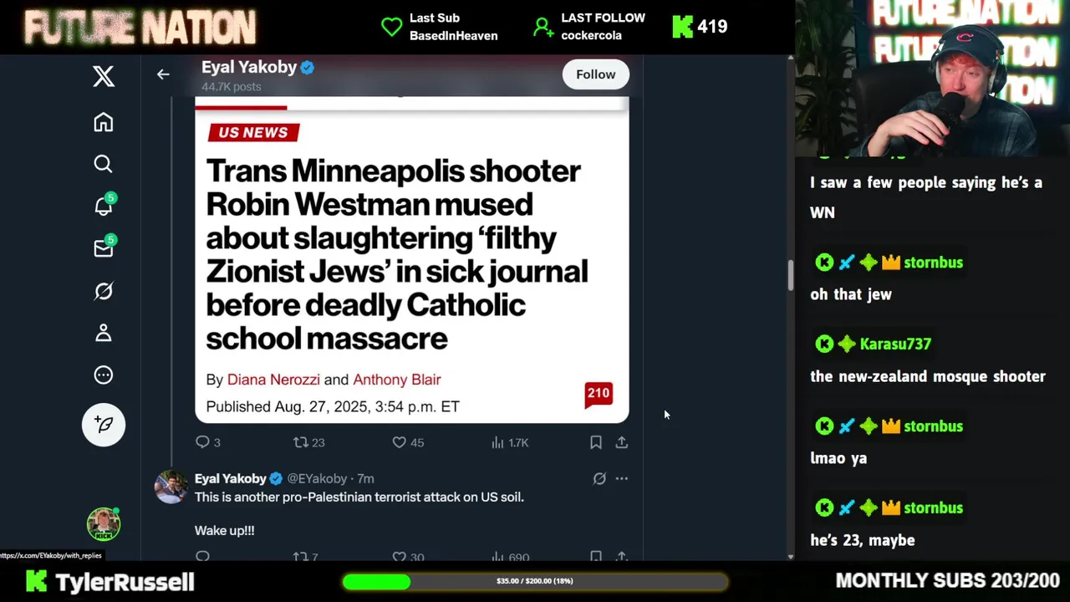Open the X logo home link

[x=104, y=77]
